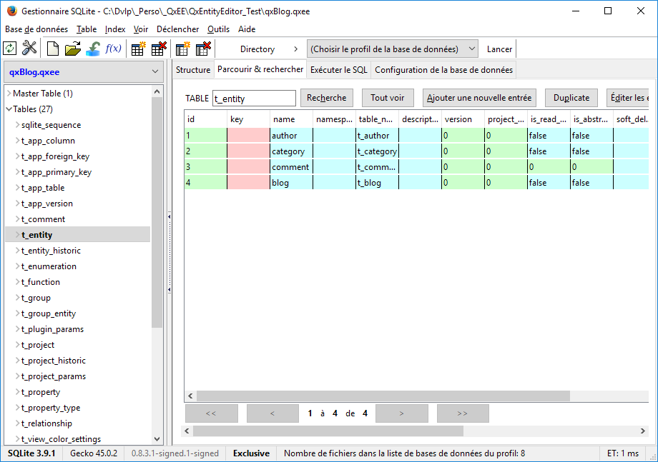Click the open database folder icon
Screen dimensions: 658x462
[x=73, y=49]
